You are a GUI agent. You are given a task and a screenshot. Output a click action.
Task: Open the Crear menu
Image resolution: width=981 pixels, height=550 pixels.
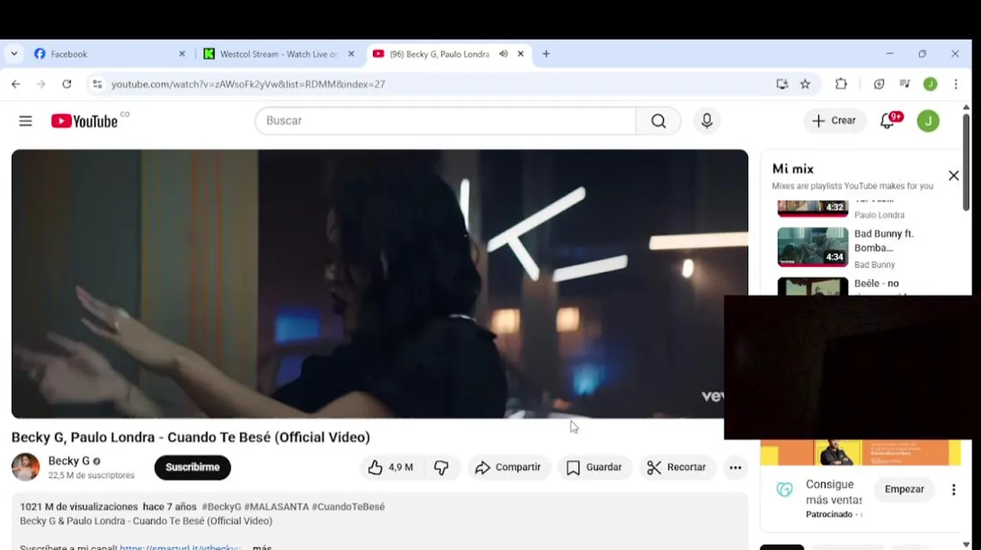[x=834, y=121]
